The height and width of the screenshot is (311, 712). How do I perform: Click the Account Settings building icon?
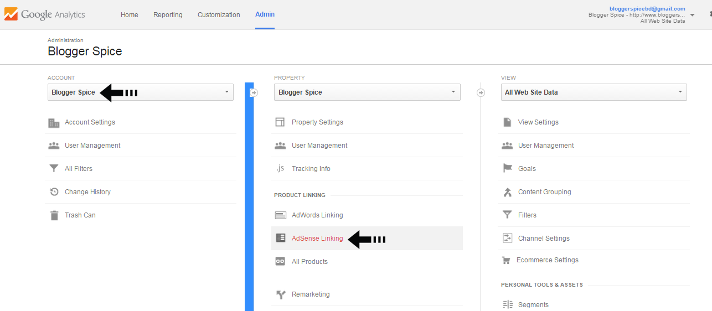[x=54, y=123]
